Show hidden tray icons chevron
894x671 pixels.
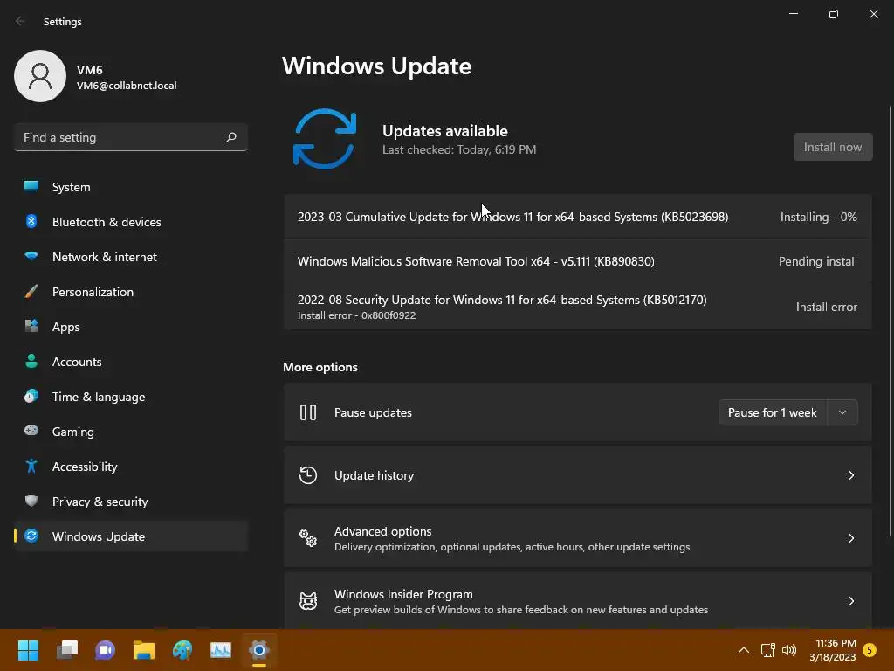pyautogui.click(x=744, y=650)
